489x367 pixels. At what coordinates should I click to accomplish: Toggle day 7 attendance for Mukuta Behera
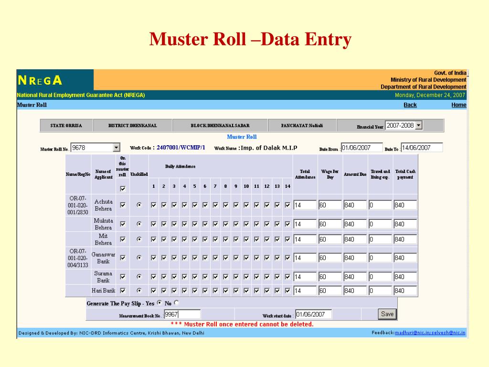pos(215,224)
